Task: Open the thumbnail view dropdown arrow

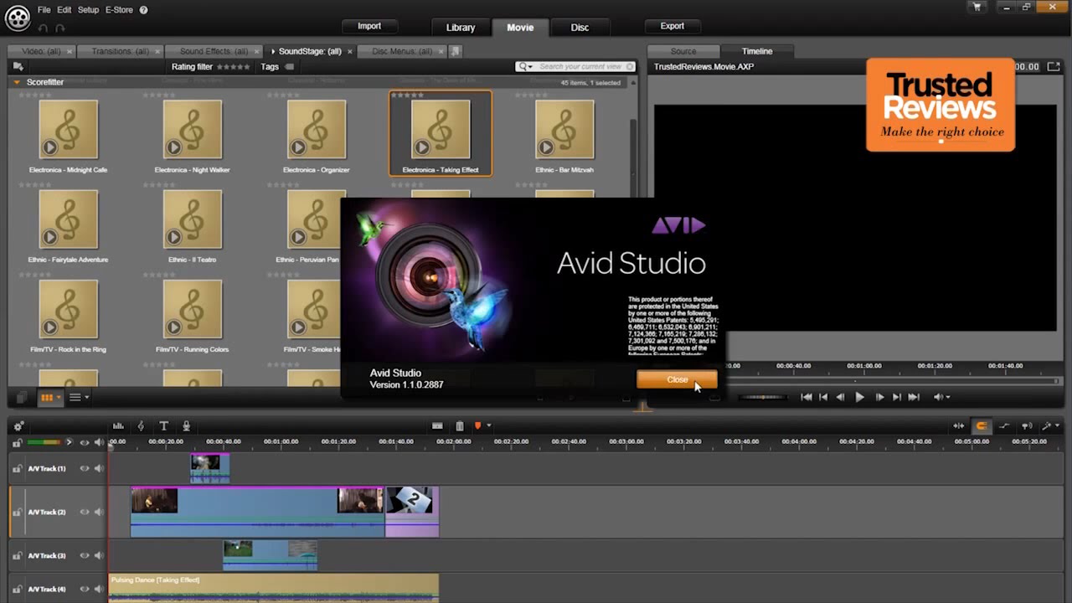Action: (x=59, y=398)
